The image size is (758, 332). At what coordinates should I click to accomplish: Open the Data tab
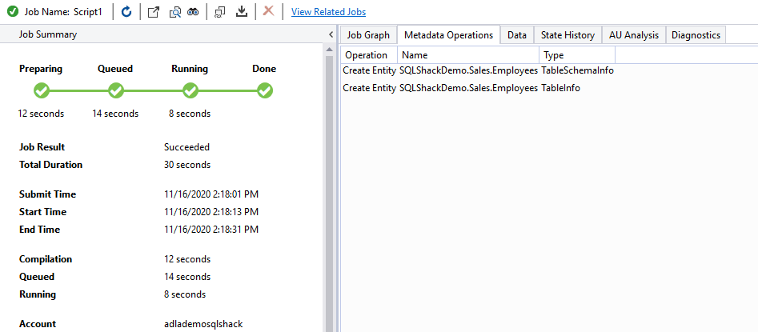(x=516, y=35)
